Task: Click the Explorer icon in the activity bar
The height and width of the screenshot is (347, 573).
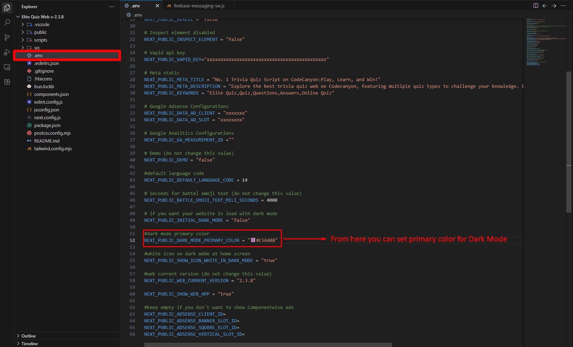Action: pyautogui.click(x=7, y=7)
